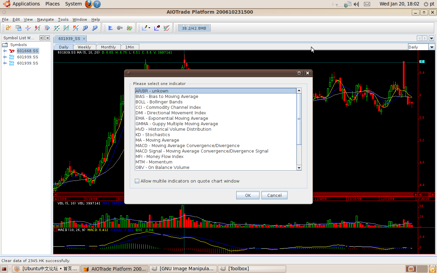Viewport: 437px width, 273px height.
Task: Launch Firefox from the top panel
Action: click(89, 4)
